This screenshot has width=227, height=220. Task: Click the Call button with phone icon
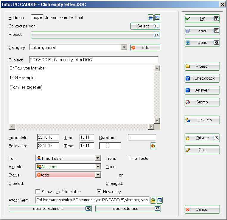[202, 150]
